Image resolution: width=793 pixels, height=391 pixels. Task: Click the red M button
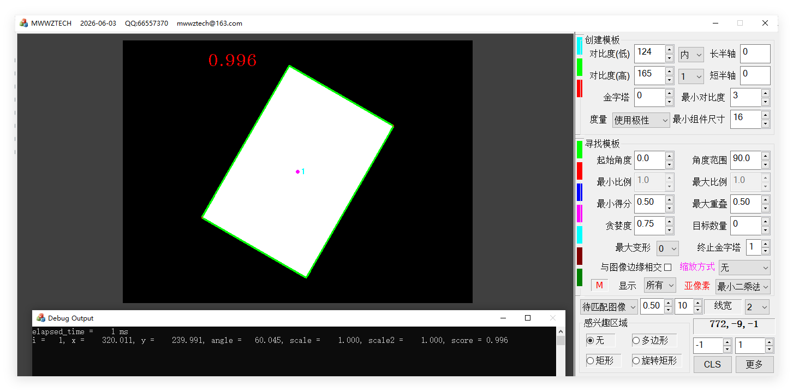click(x=599, y=285)
